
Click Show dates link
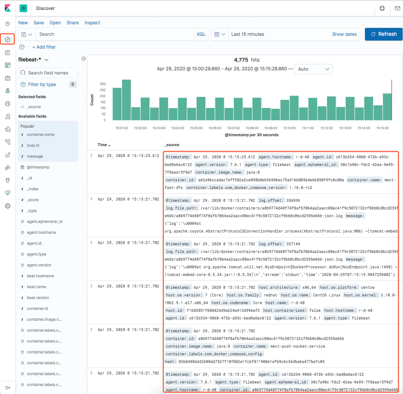344,34
